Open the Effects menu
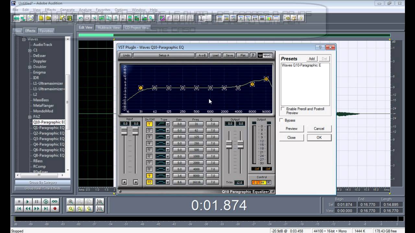Image resolution: width=415 pixels, height=233 pixels. click(x=50, y=10)
